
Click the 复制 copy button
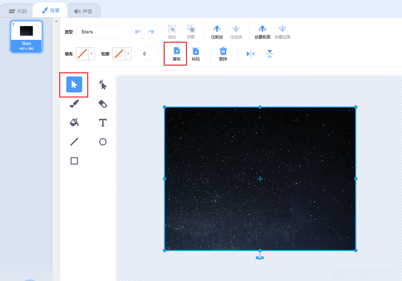[x=176, y=54]
